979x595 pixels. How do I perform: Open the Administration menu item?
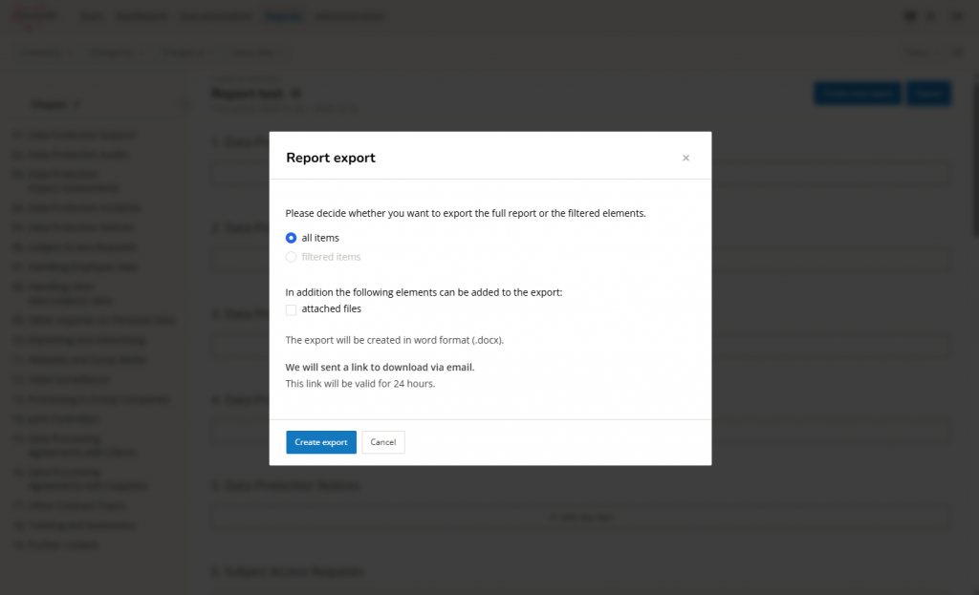click(351, 15)
